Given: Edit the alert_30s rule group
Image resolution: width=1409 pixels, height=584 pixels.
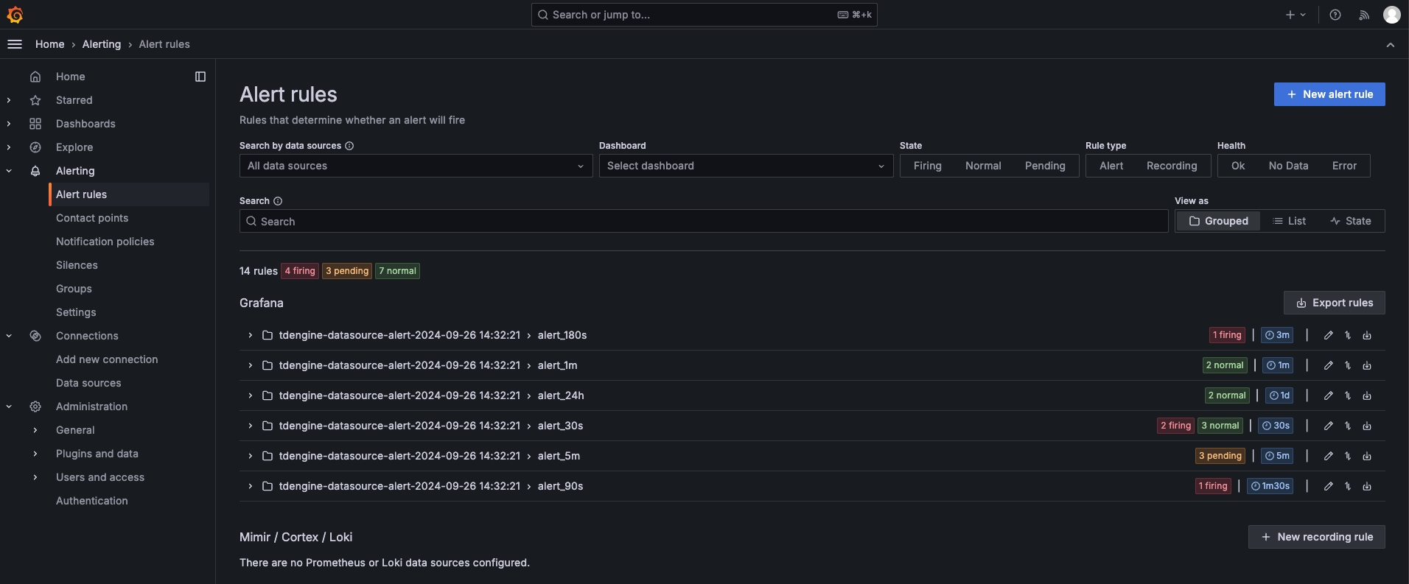Looking at the screenshot, I should [x=1328, y=426].
